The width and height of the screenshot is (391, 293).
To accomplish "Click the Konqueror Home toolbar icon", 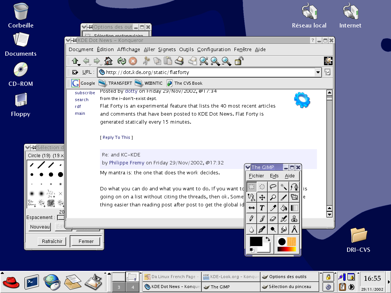I will pos(108,61).
